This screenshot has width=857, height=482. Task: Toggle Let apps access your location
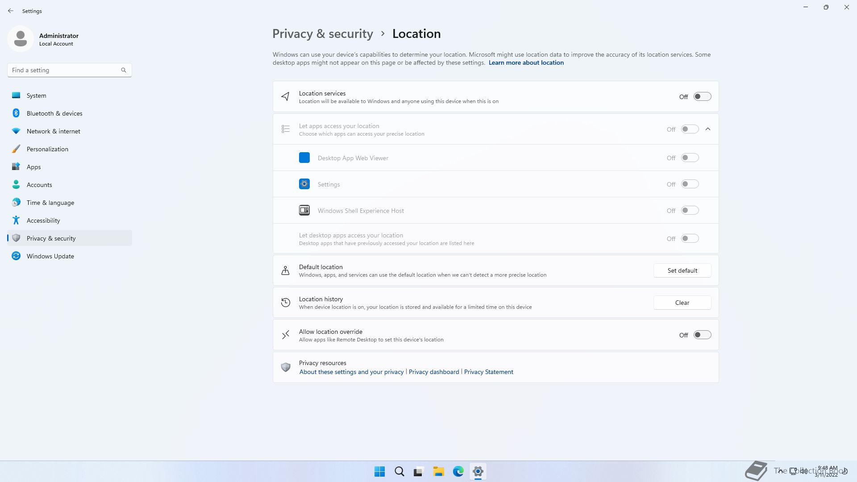(x=690, y=129)
